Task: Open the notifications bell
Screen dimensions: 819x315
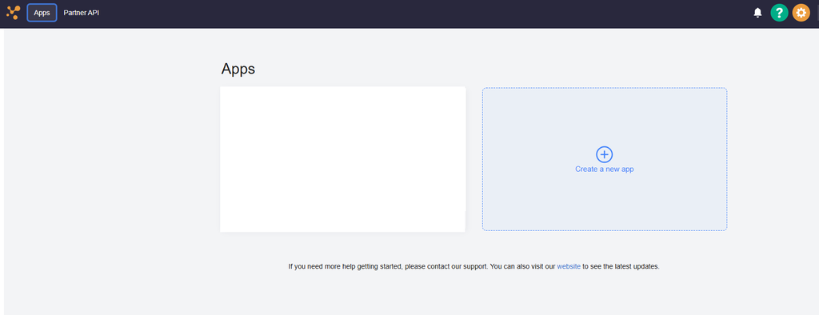Action: [758, 13]
